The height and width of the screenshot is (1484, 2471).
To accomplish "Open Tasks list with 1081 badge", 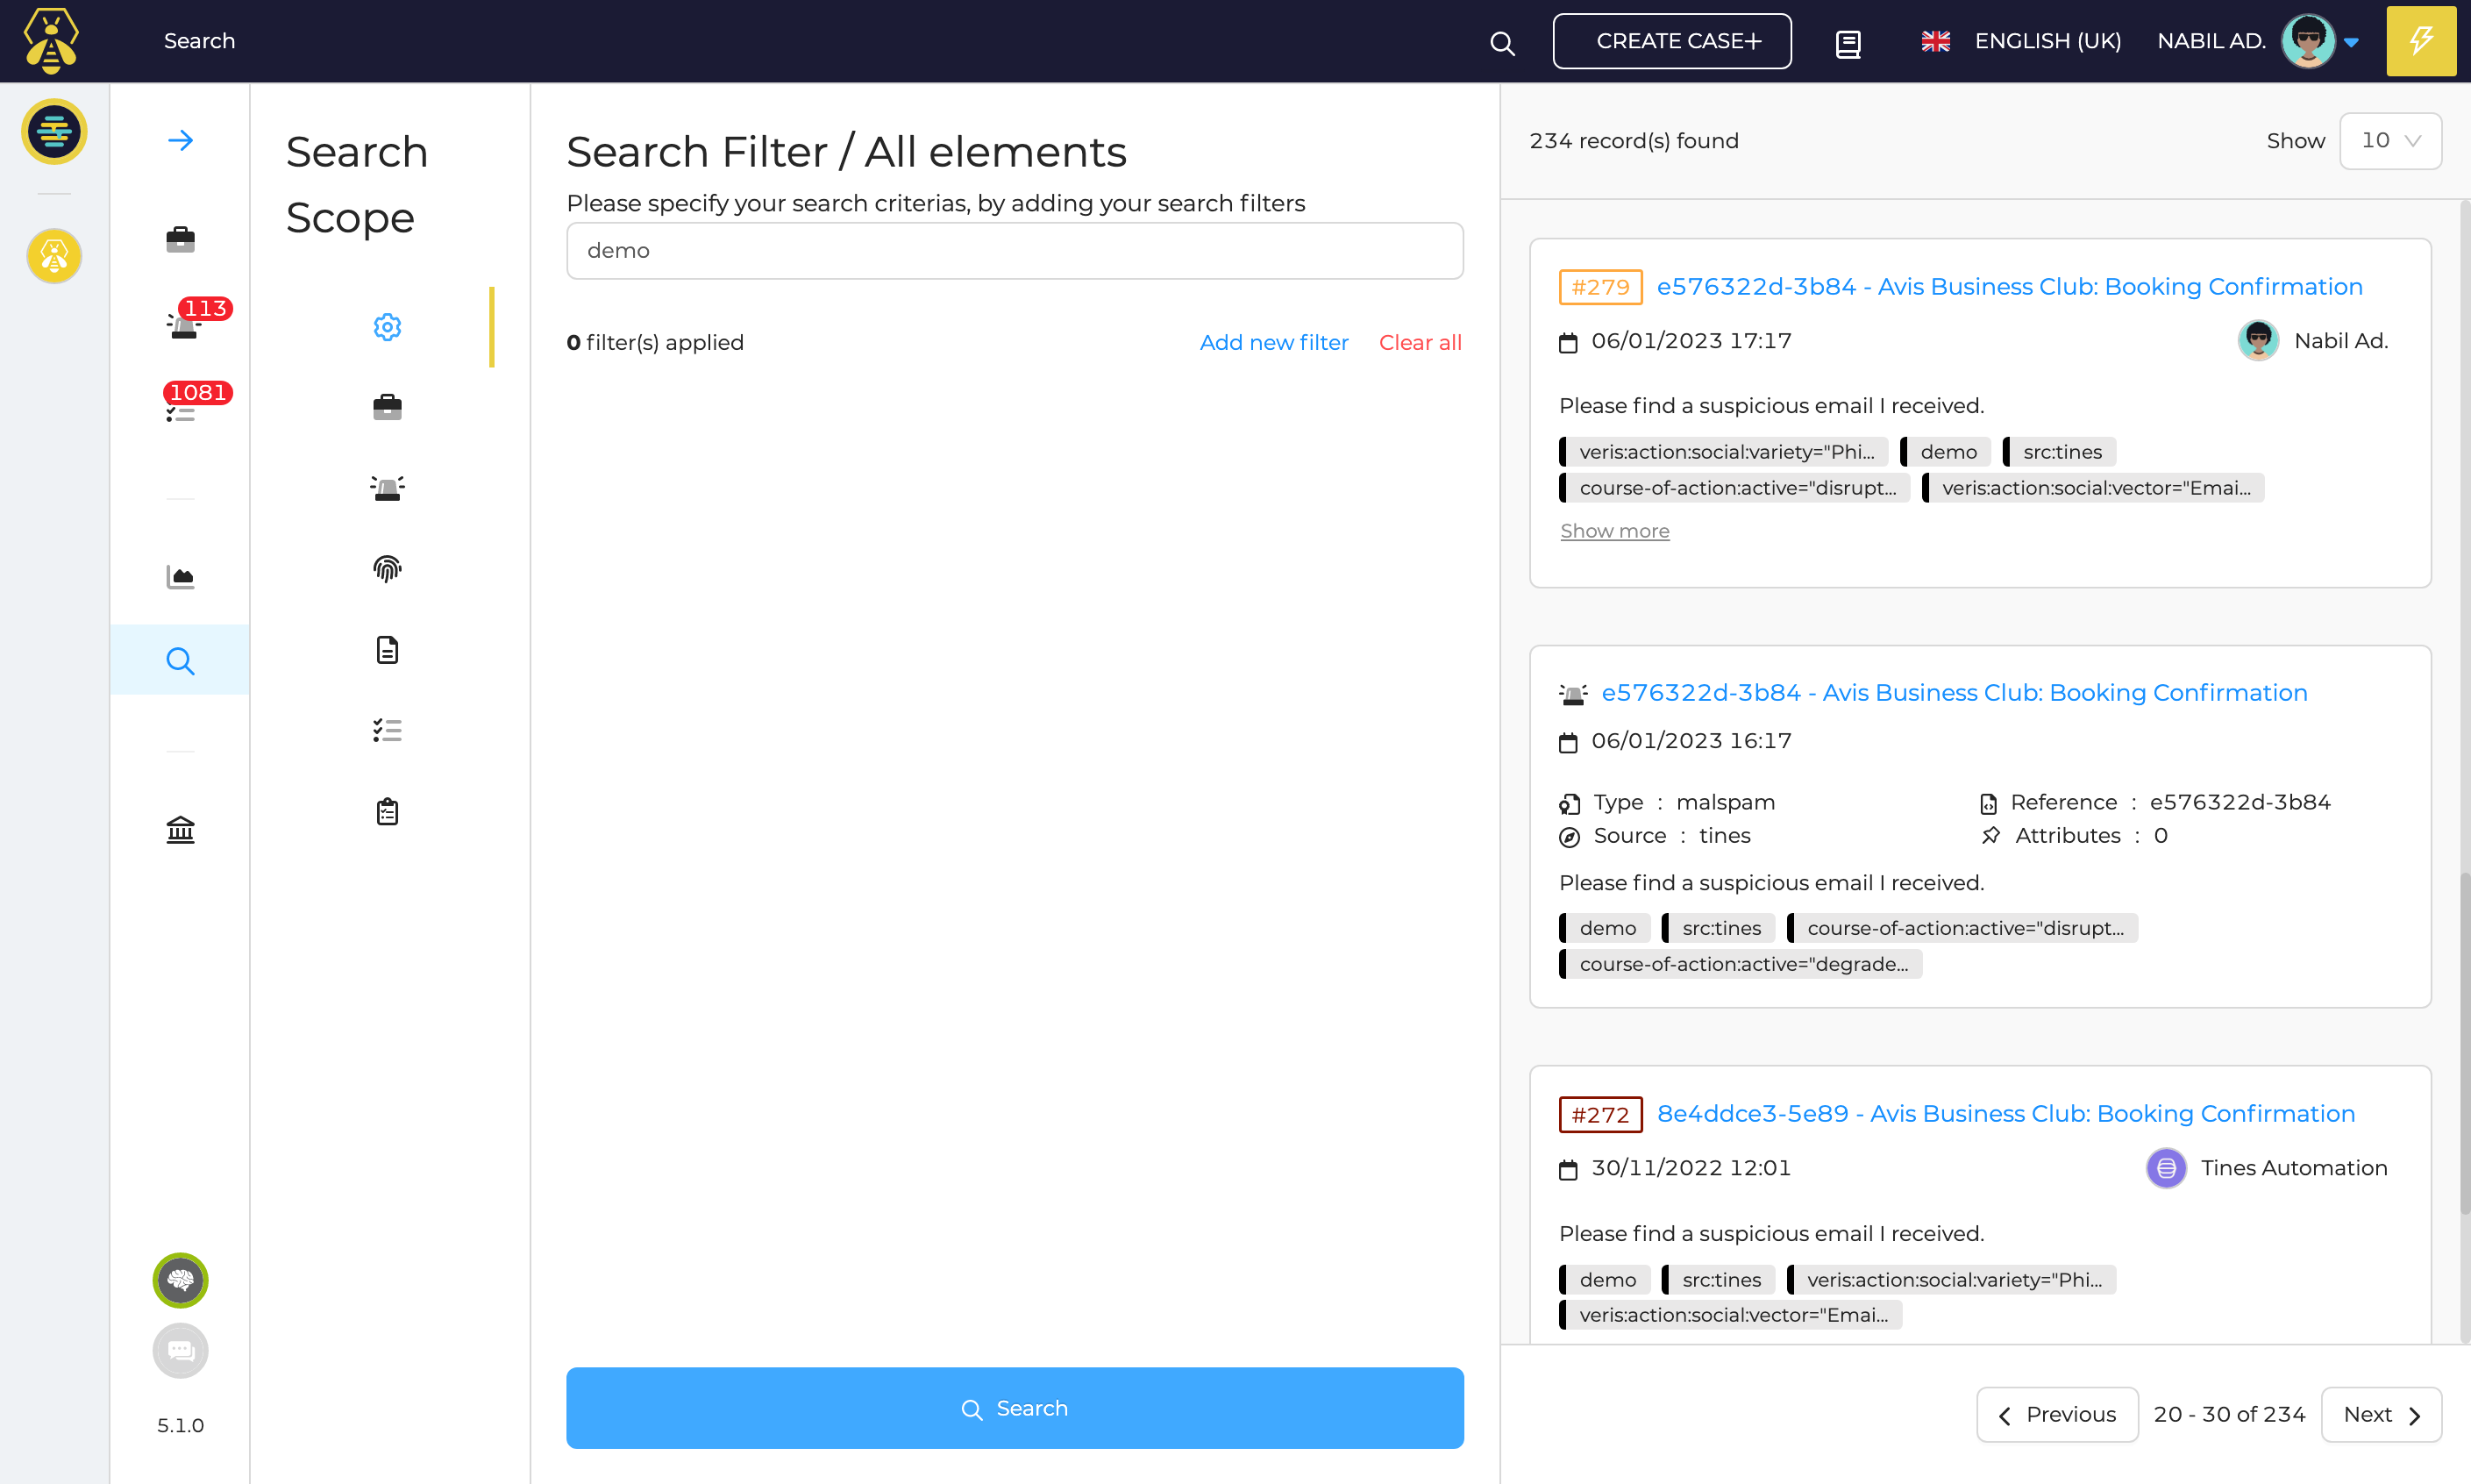I will (x=181, y=412).
